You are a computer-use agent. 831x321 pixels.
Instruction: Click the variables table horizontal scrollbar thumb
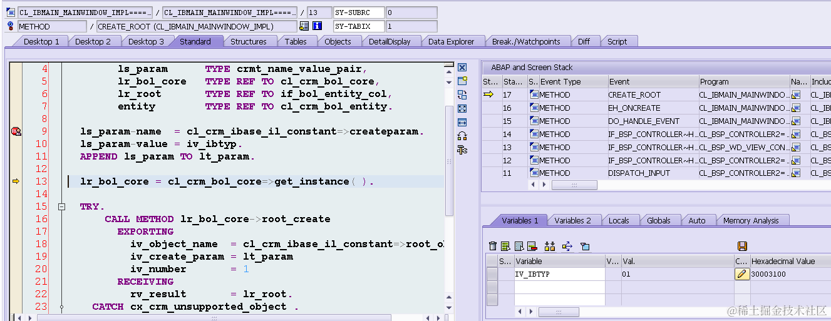click(559, 312)
